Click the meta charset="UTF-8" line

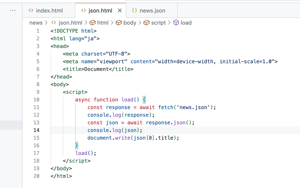pyautogui.click(x=96, y=54)
